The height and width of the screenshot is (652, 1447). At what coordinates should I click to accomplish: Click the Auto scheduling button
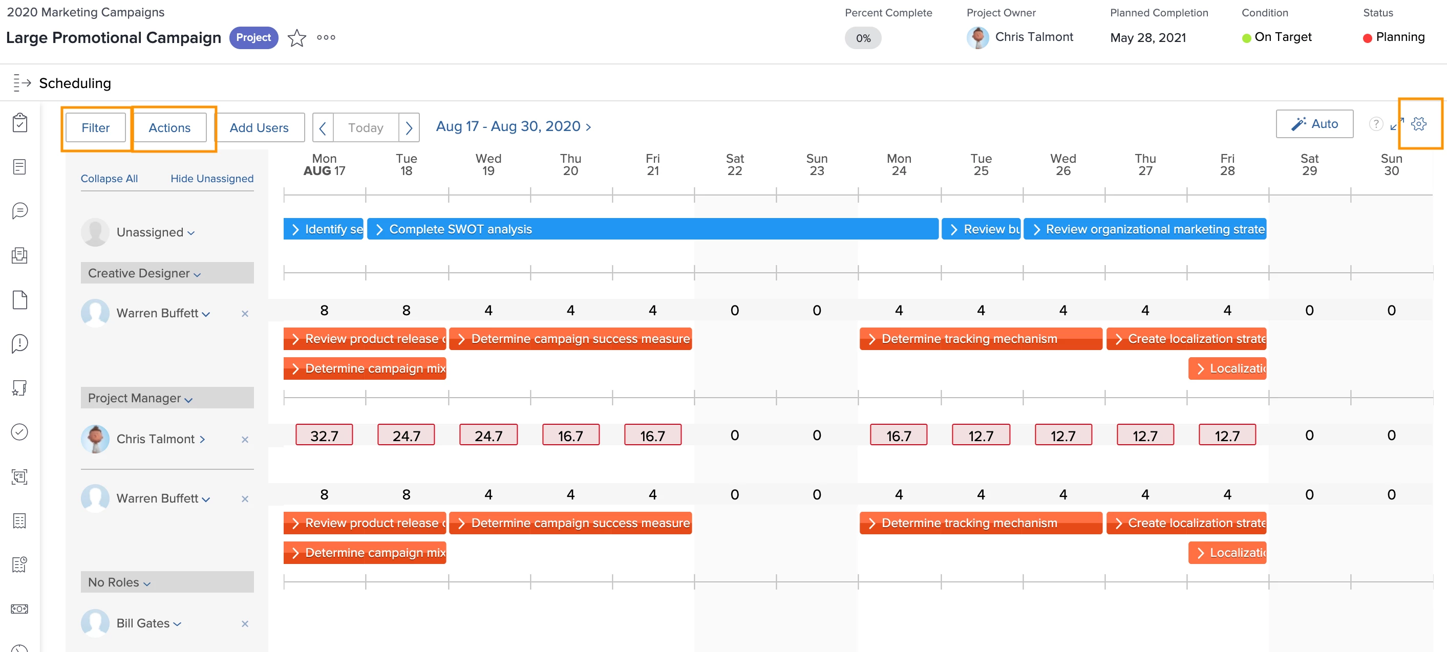click(x=1314, y=124)
